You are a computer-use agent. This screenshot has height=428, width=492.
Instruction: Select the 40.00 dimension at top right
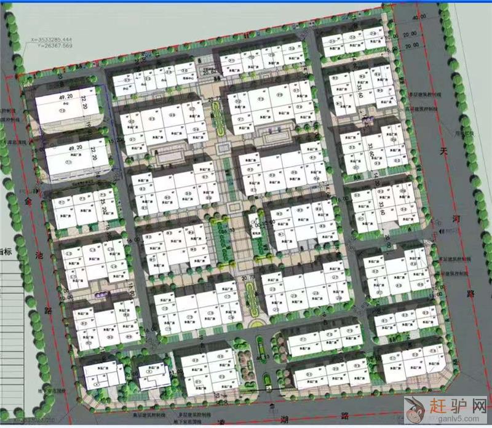pyautogui.click(x=419, y=18)
